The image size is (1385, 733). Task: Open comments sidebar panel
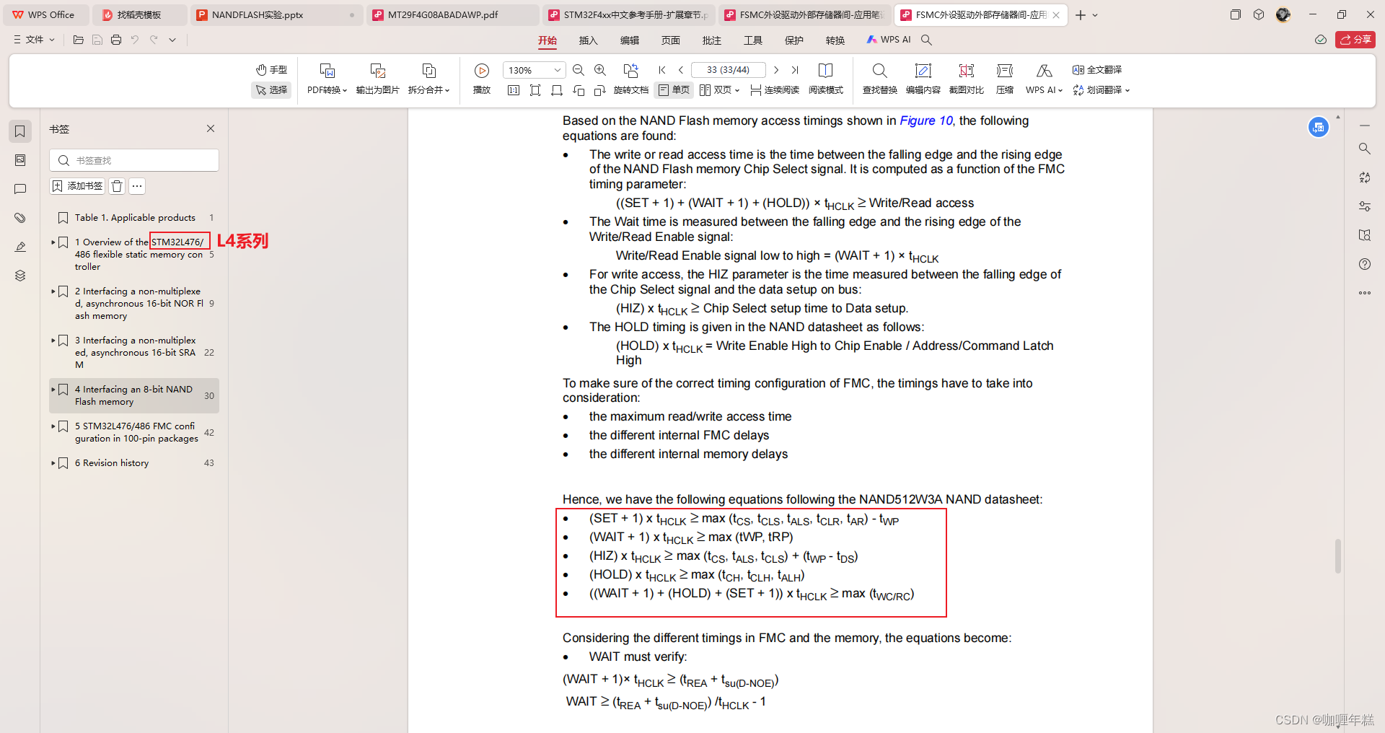tap(20, 189)
